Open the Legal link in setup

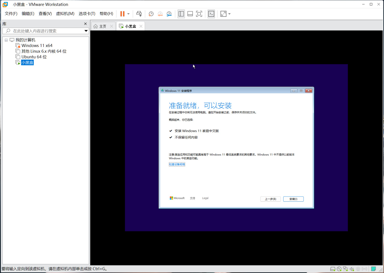205,198
